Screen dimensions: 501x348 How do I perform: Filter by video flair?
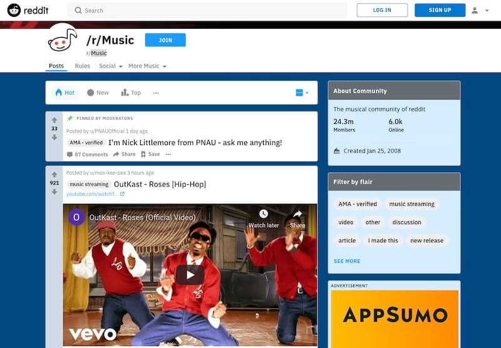[346, 222]
